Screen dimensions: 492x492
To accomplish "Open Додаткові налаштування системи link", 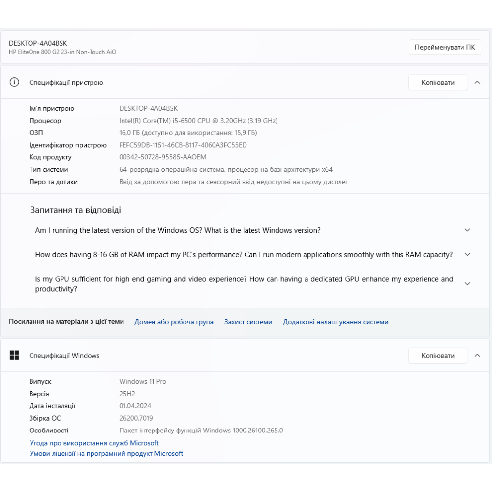I will tap(336, 322).
